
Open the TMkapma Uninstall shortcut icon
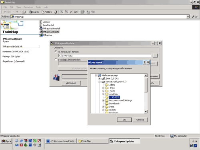click(x=41, y=28)
